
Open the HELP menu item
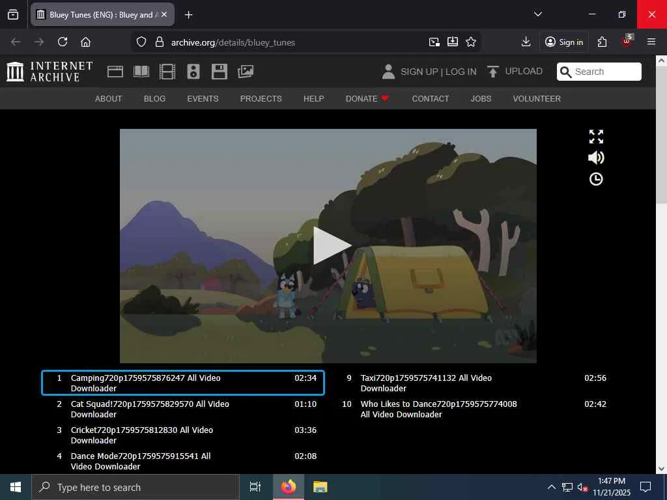(314, 99)
